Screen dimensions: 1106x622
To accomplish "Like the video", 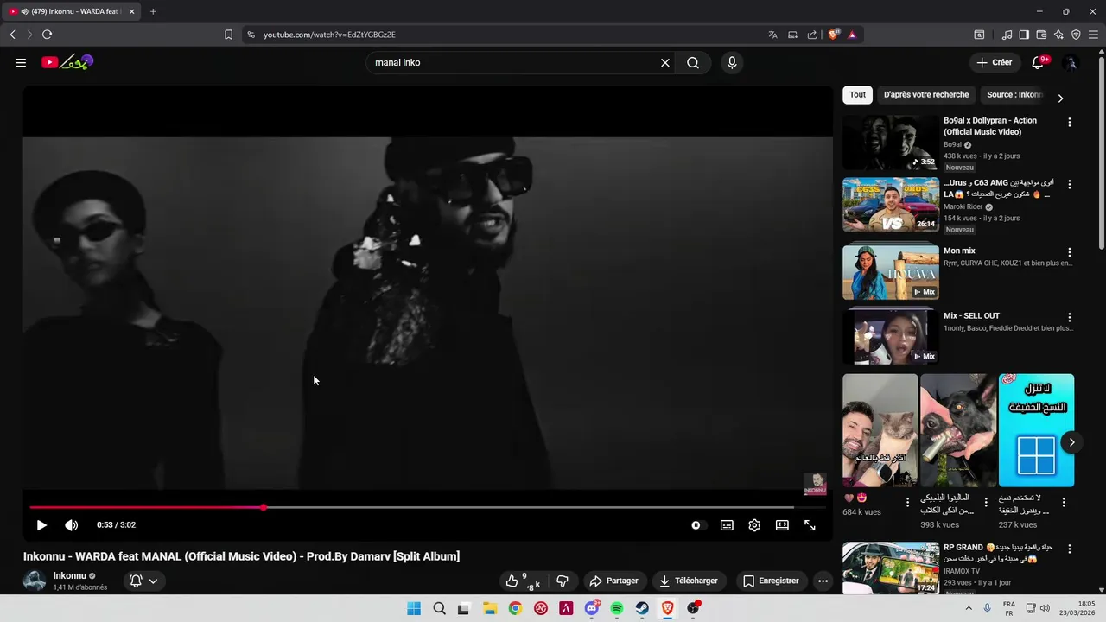I will [x=523, y=581].
